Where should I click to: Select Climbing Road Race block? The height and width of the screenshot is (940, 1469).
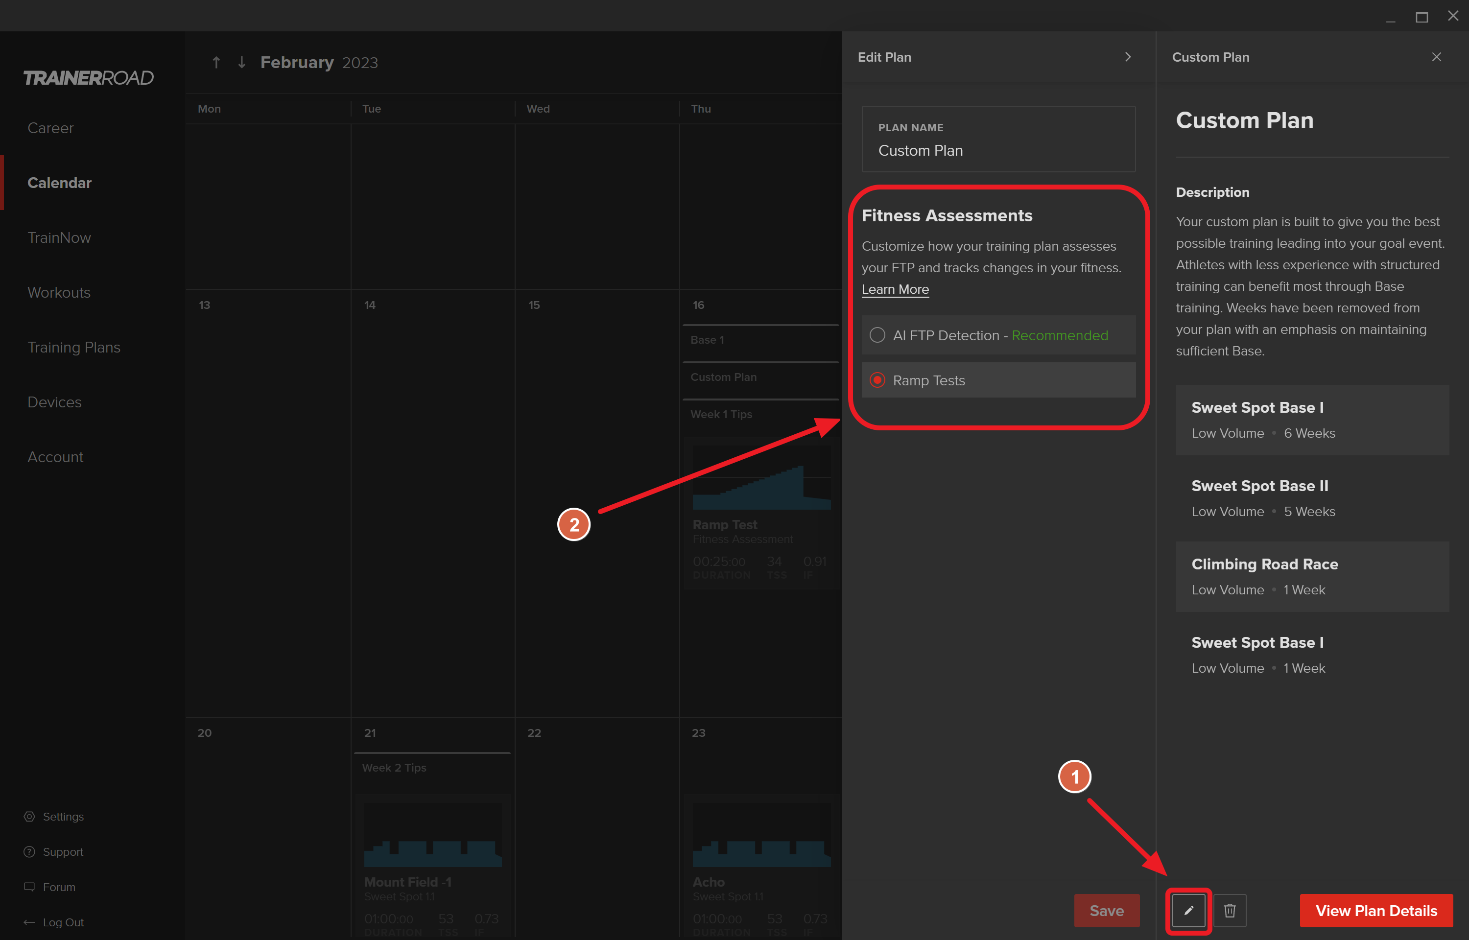(1312, 577)
